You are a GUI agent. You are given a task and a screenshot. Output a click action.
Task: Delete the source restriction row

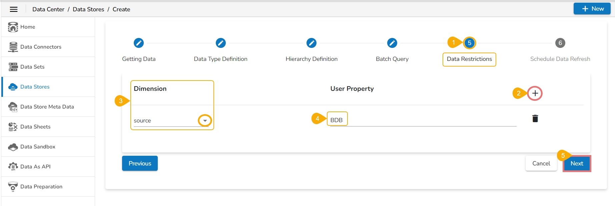coord(535,118)
